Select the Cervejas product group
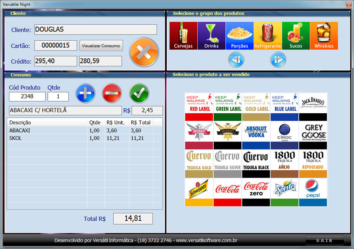The height and width of the screenshot is (249, 354). pos(183,36)
